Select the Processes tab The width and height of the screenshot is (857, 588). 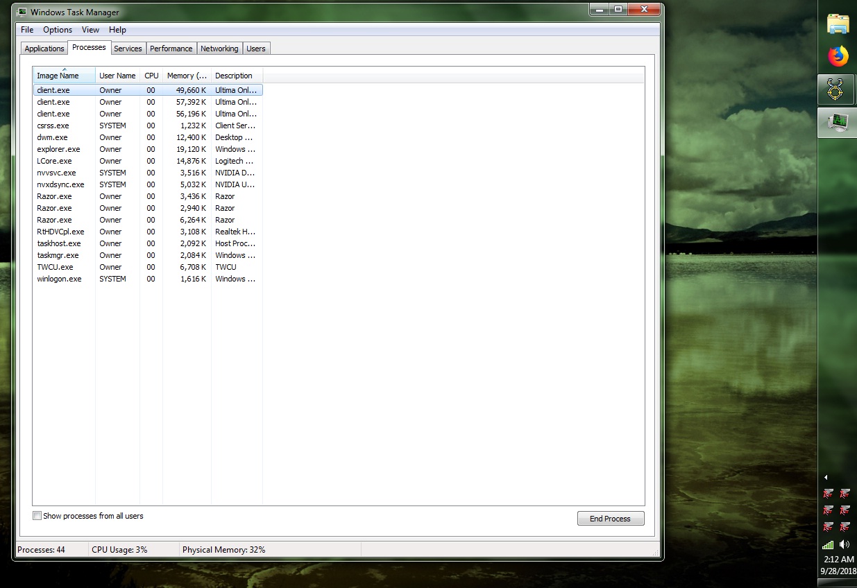tap(89, 47)
